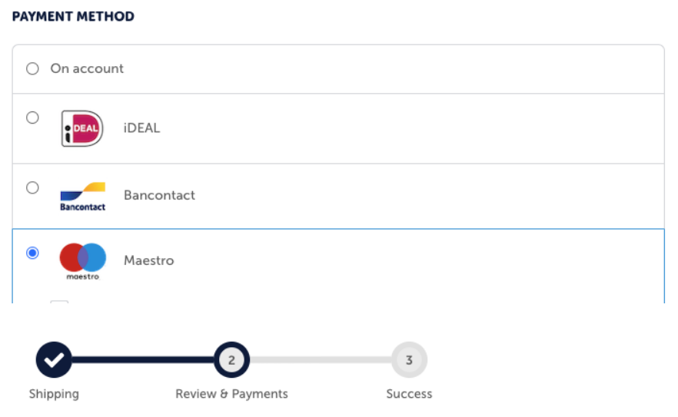Click the Bancontact text label
This screenshot has width=678, height=417.
[x=160, y=195]
